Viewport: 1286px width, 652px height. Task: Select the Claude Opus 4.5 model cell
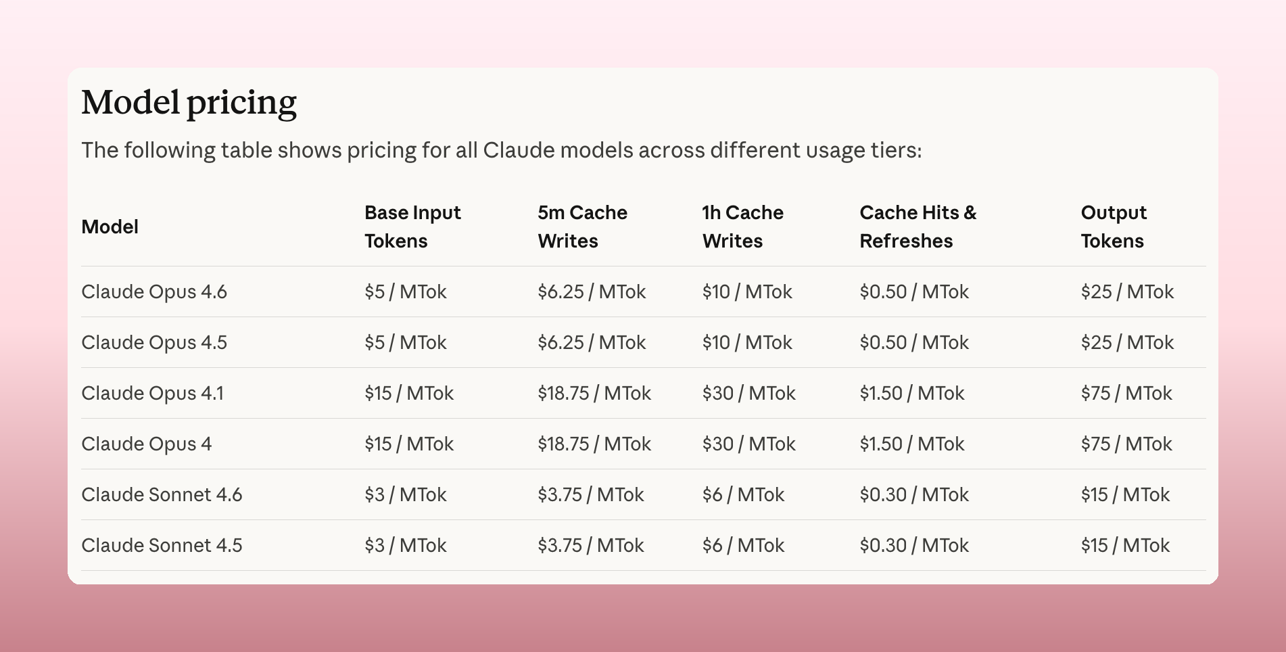[x=154, y=342]
